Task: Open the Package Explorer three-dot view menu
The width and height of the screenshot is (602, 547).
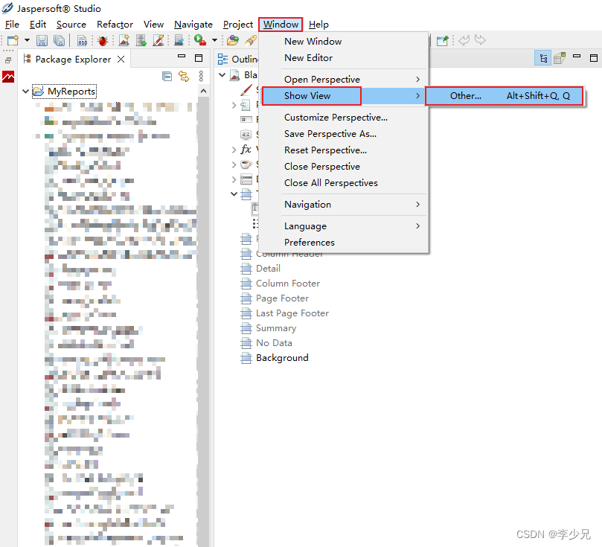Action: pyautogui.click(x=199, y=77)
